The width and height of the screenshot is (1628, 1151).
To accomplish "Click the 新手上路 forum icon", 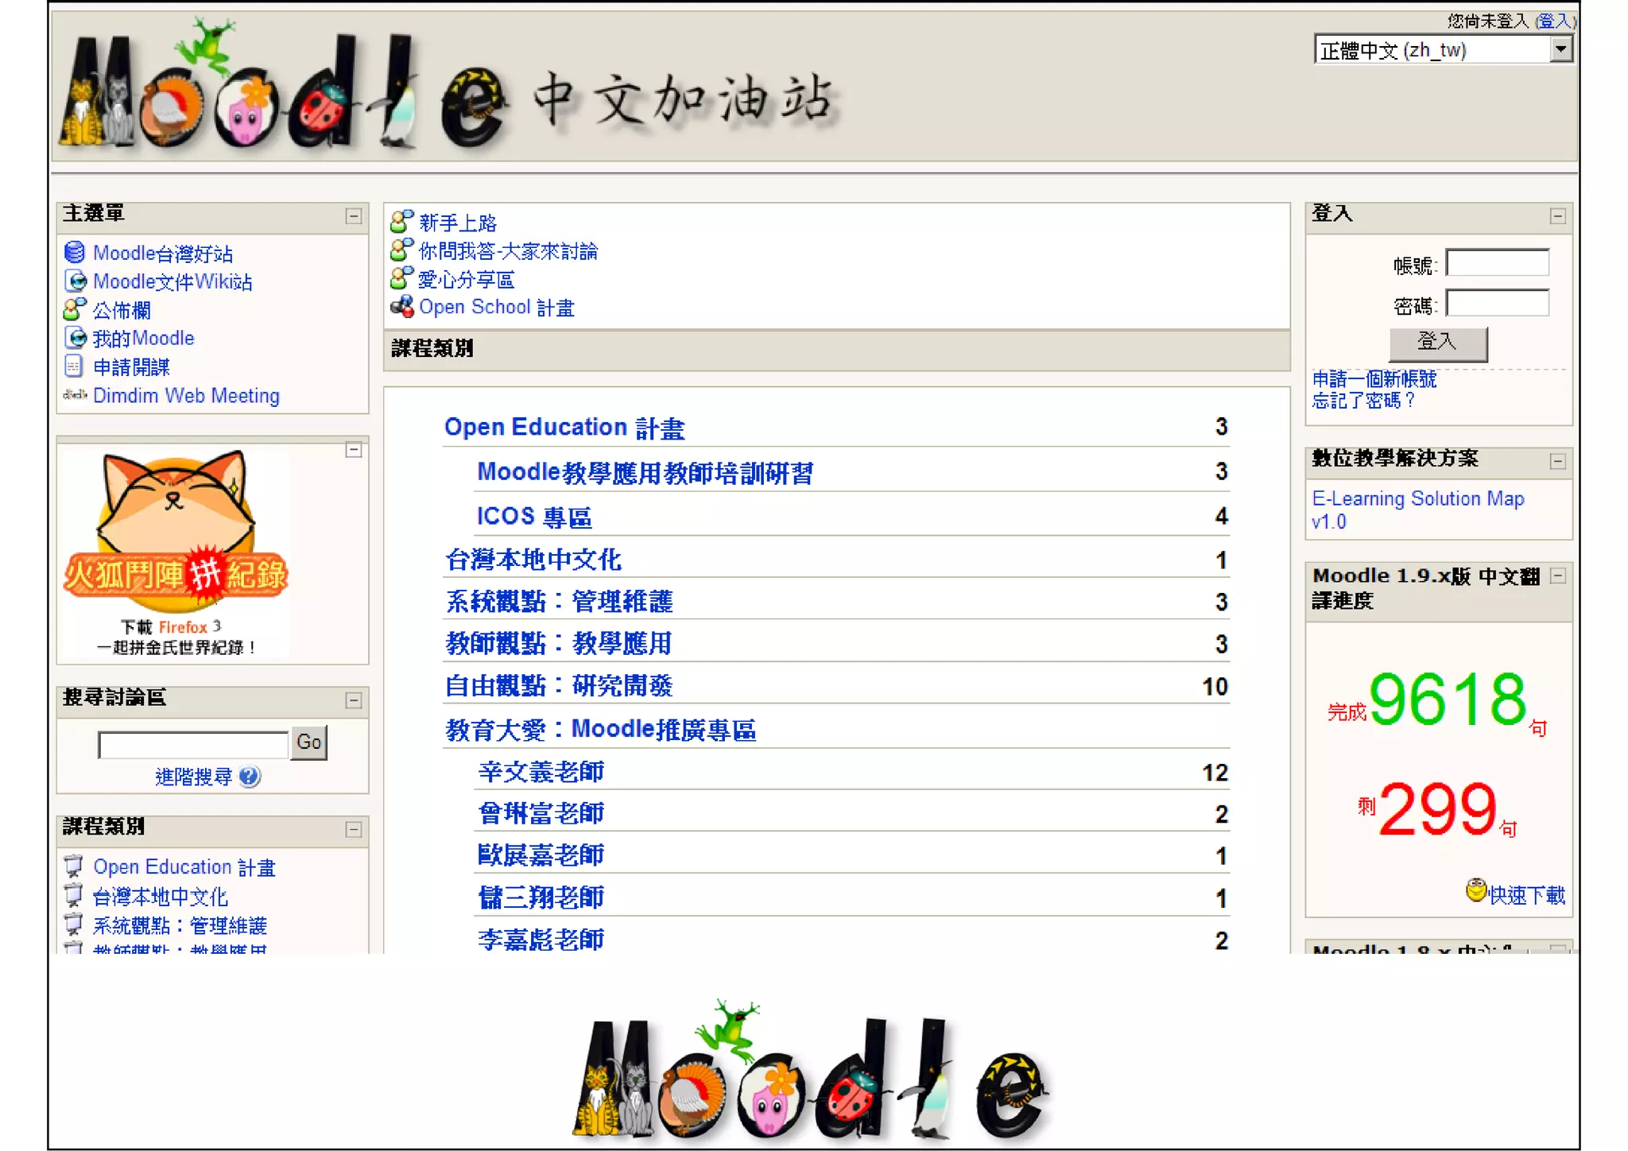I will 402,222.
